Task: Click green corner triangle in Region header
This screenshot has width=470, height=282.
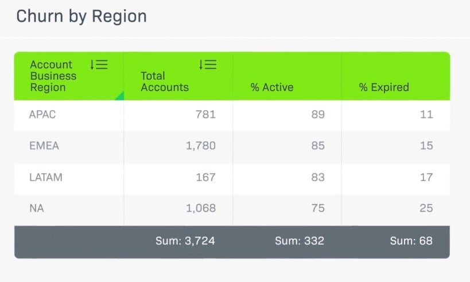Action: pos(119,96)
